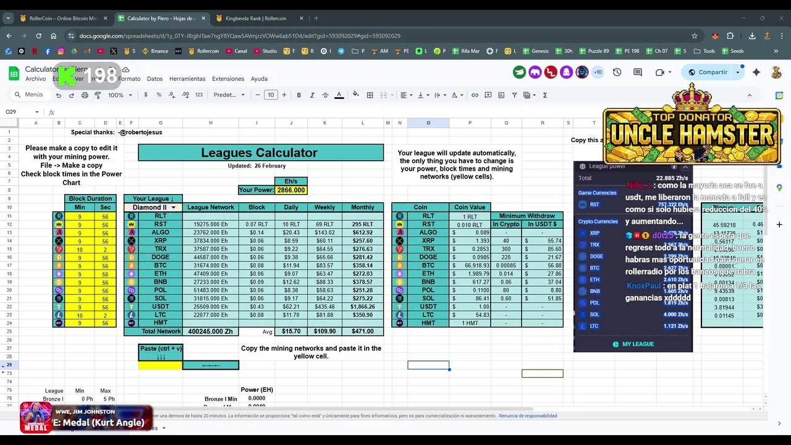
Task: Click the Google Sheets home logo
Action: tap(14, 74)
